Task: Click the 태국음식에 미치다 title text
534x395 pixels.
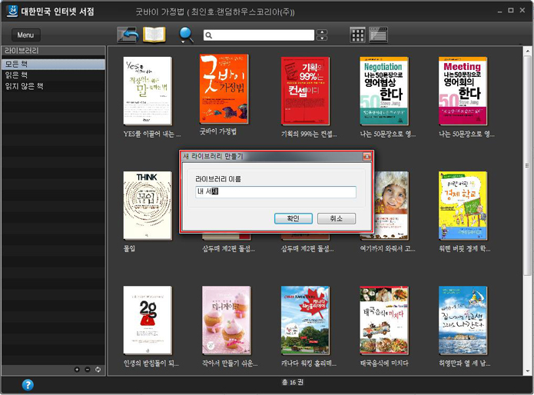Action: click(x=384, y=363)
